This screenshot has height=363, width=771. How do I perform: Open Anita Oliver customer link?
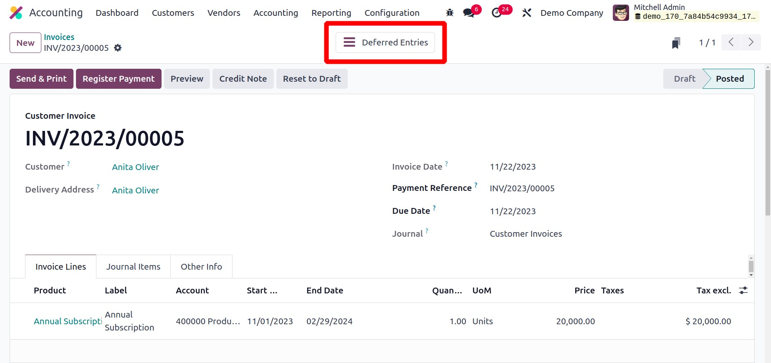[x=135, y=167]
